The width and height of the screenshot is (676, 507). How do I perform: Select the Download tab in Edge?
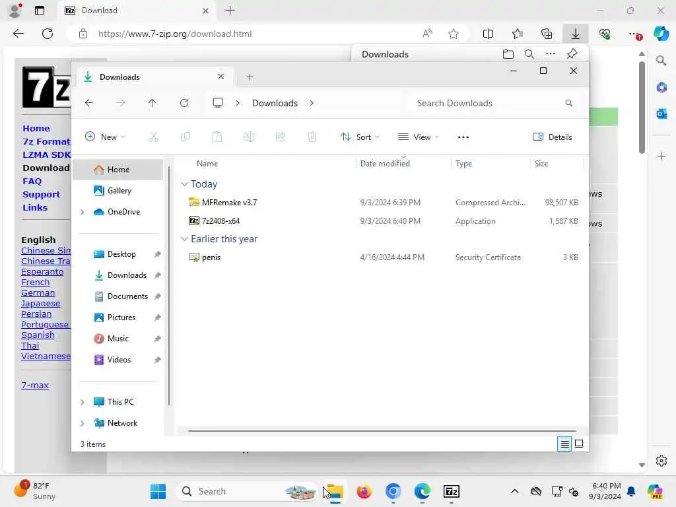(x=136, y=11)
